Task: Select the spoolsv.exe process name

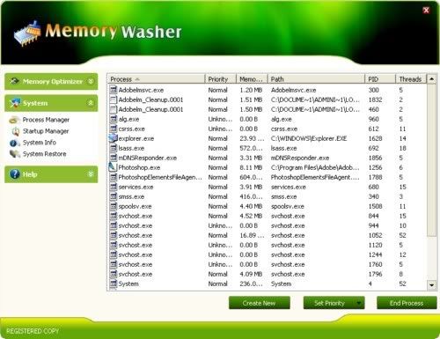Action: click(135, 206)
